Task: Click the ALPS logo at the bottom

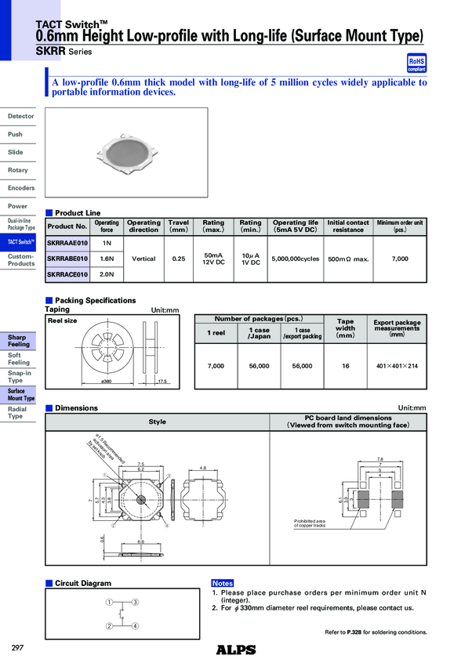Action: [x=236, y=650]
